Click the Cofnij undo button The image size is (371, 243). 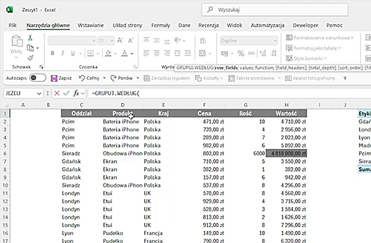[89, 78]
